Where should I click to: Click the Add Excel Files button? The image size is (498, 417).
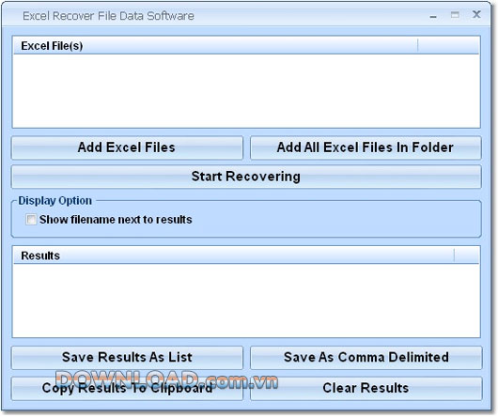click(x=127, y=147)
